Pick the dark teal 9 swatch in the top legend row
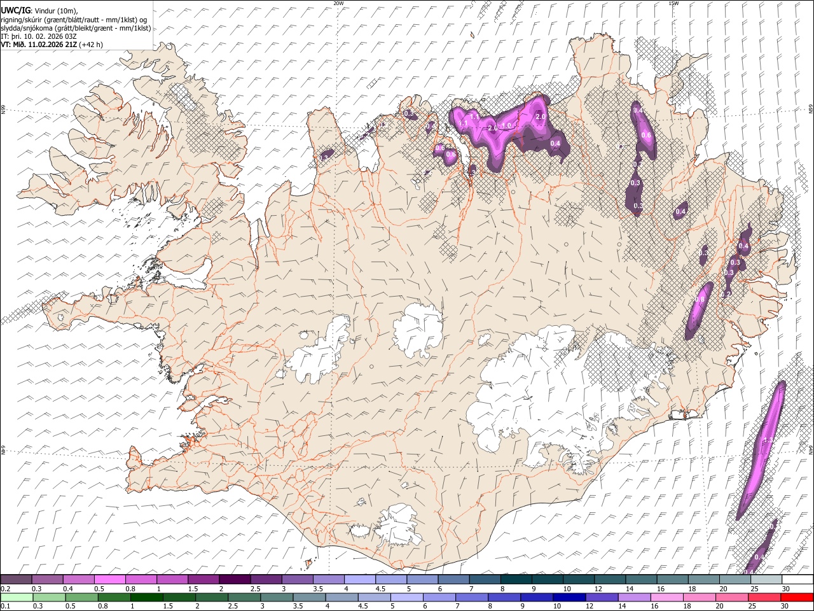Screen dimensions: 814x611 516,580
